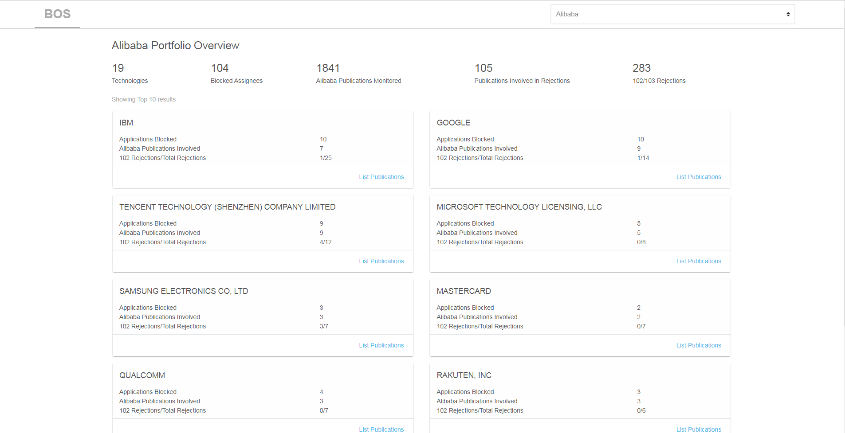Open List Publications for SAMSUNG ELECTRONICS
This screenshot has width=845, height=433.
(x=381, y=345)
